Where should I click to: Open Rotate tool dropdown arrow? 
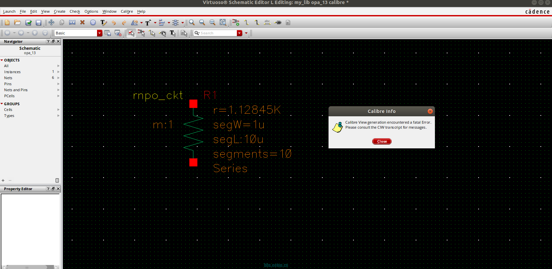click(142, 23)
